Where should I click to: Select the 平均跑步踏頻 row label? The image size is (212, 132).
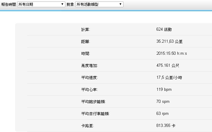point(93,102)
